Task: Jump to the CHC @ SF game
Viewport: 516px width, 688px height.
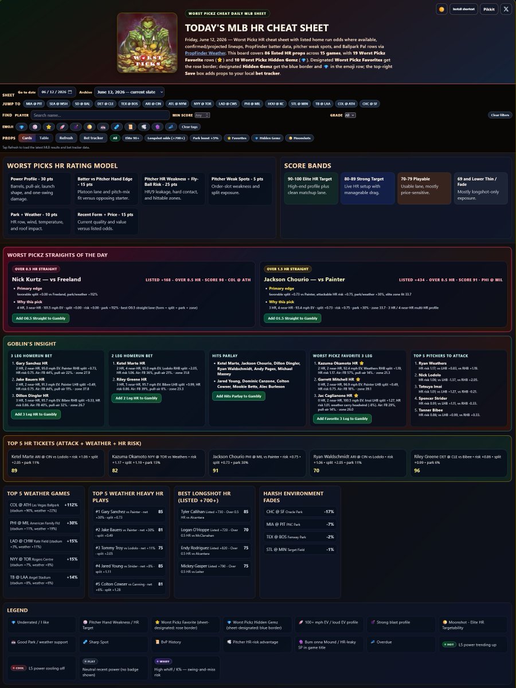Action: tap(369, 104)
